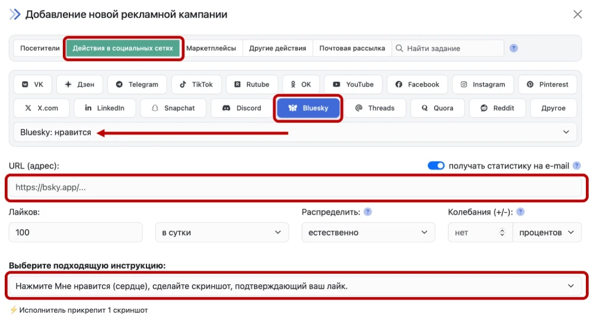Select YouTube as the platform
The image size is (593, 323).
(x=353, y=84)
